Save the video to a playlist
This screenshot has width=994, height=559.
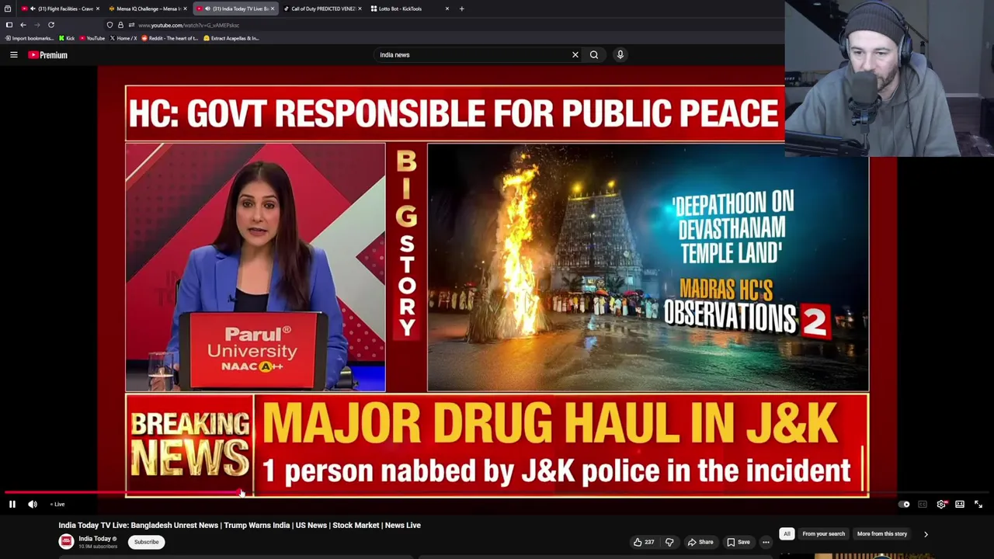point(739,542)
